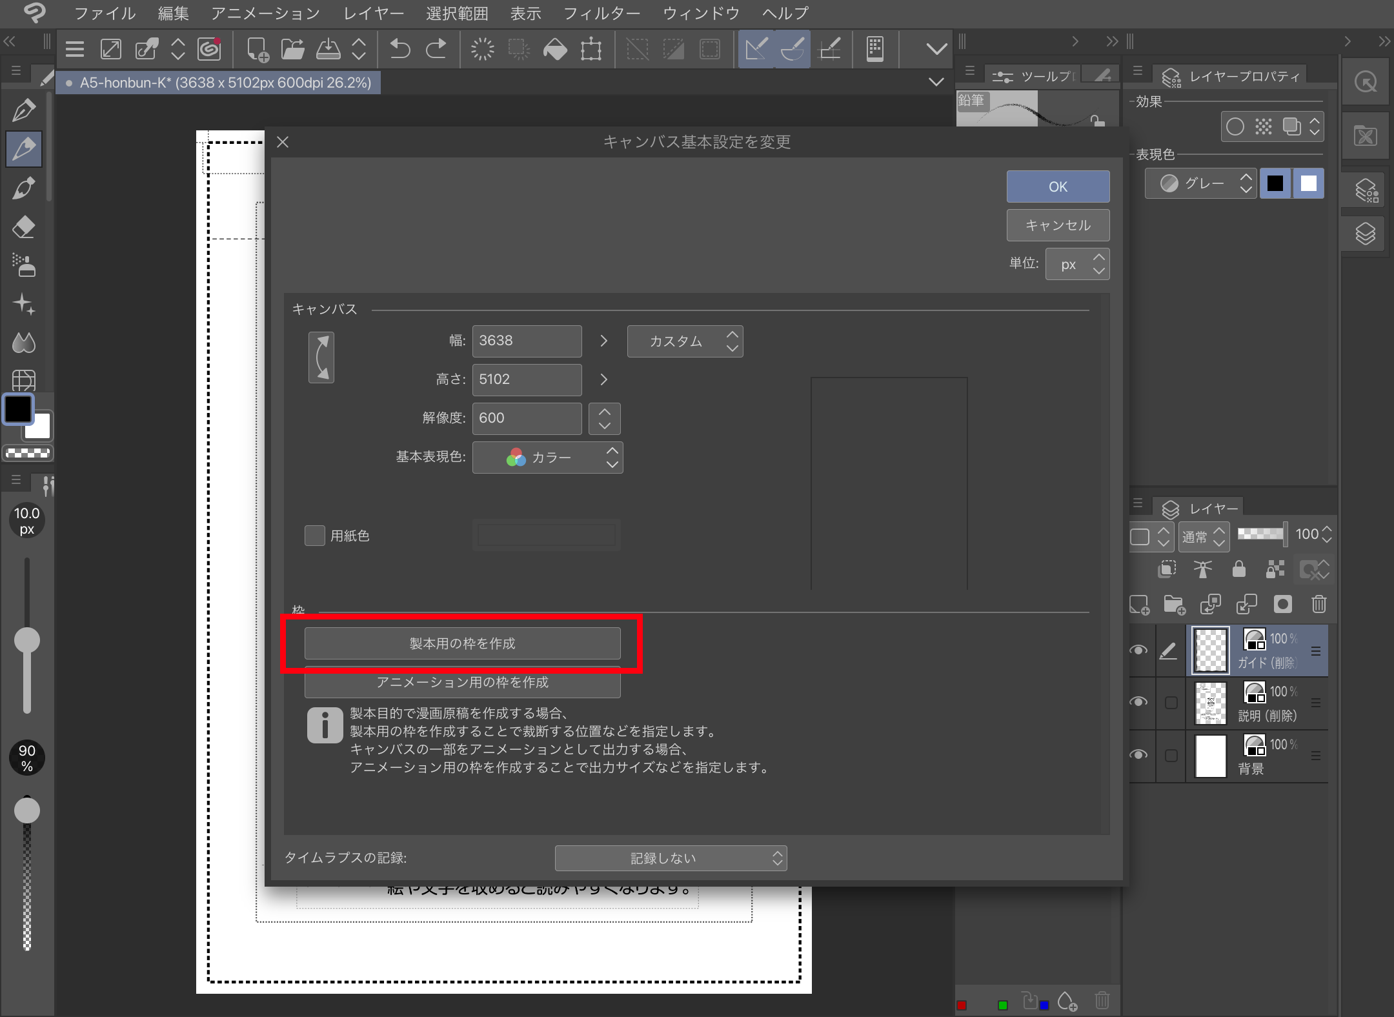This screenshot has width=1394, height=1017.
Task: Click the 幅 width field showing 3638
Action: [527, 341]
